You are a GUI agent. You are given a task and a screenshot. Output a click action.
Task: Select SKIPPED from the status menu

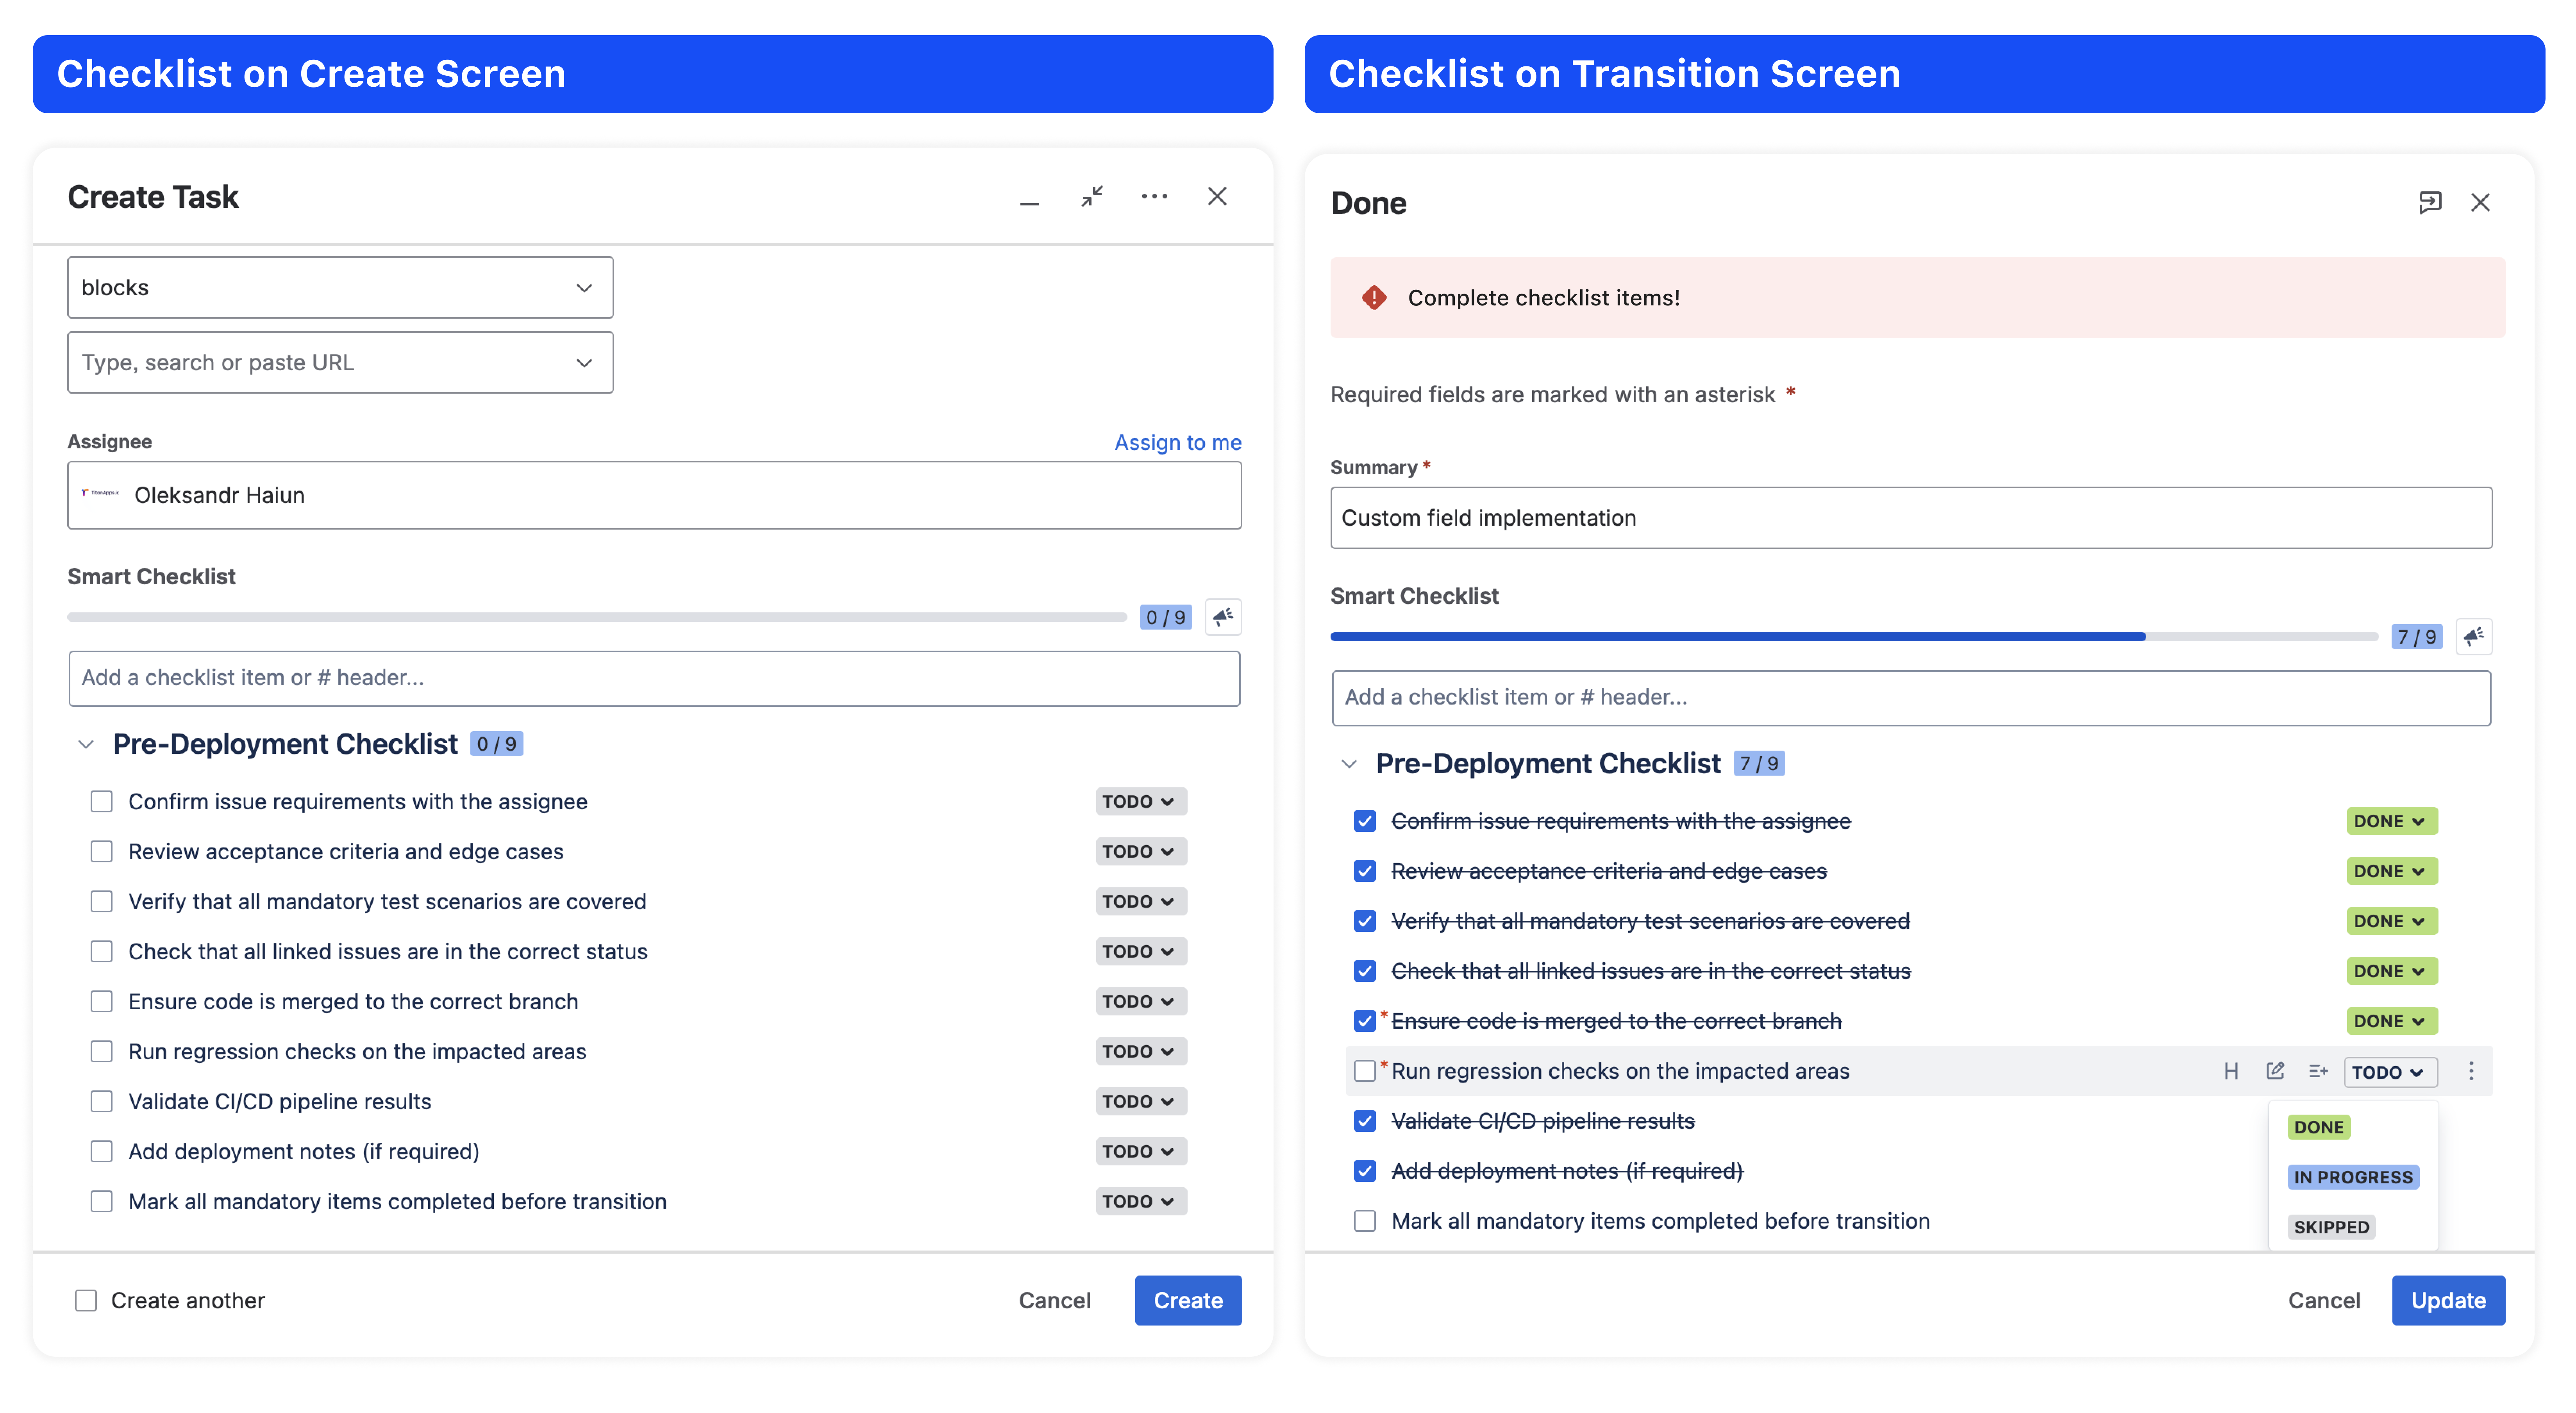click(x=2331, y=1227)
